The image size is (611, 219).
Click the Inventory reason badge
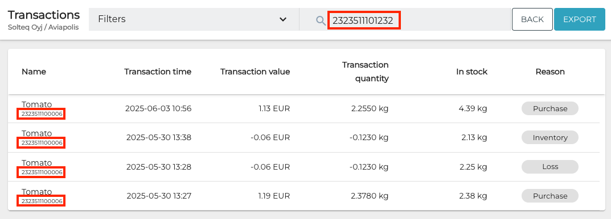click(x=550, y=137)
